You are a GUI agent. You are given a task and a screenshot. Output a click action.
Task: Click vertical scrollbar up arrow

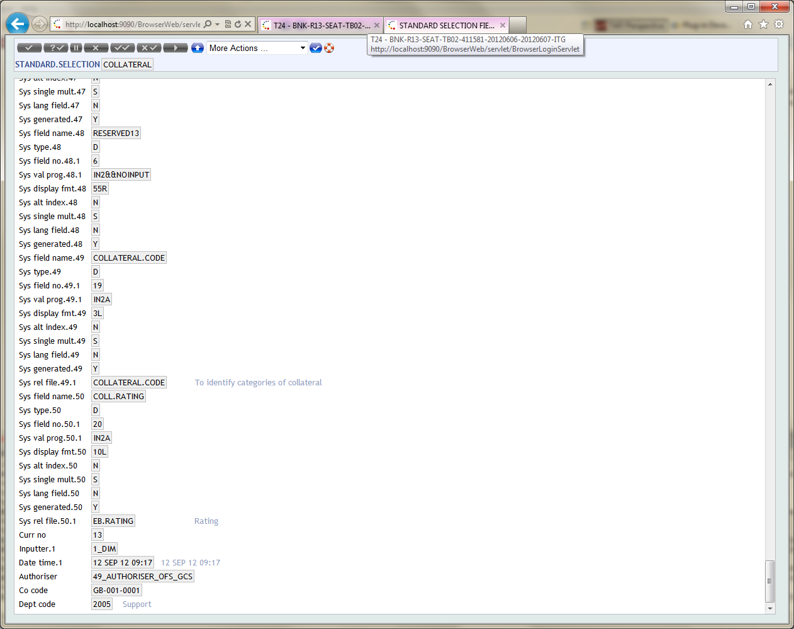(770, 84)
